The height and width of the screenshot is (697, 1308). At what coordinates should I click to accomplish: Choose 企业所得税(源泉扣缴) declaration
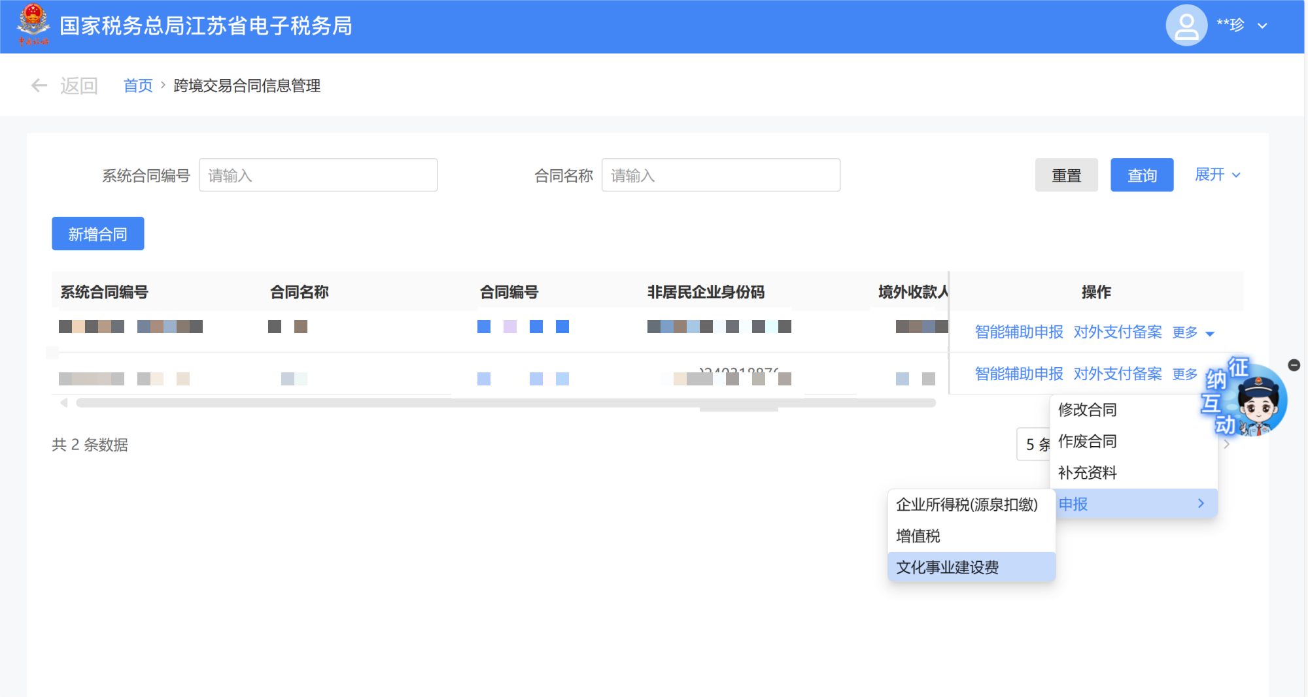tap(967, 504)
